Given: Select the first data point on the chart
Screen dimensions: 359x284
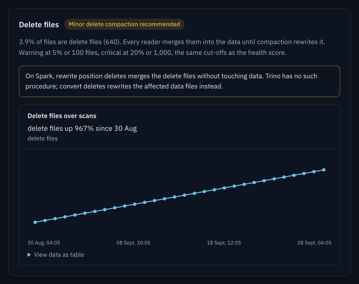Looking at the screenshot, I should [x=35, y=222].
